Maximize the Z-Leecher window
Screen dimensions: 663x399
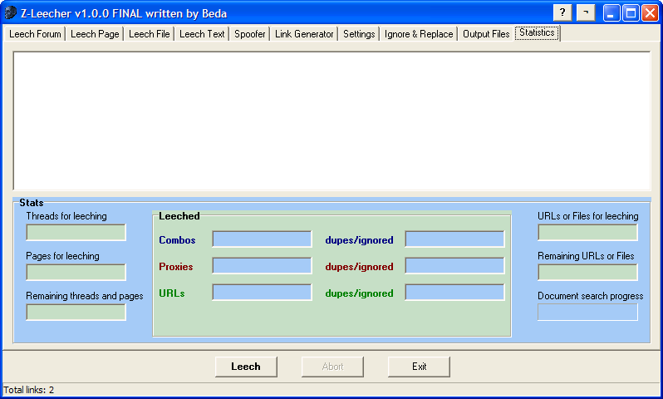(x=631, y=13)
